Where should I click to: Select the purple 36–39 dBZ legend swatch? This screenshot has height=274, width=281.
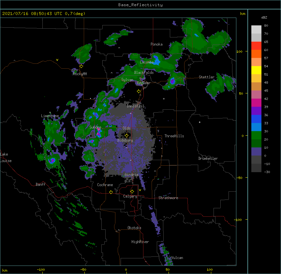(256, 111)
